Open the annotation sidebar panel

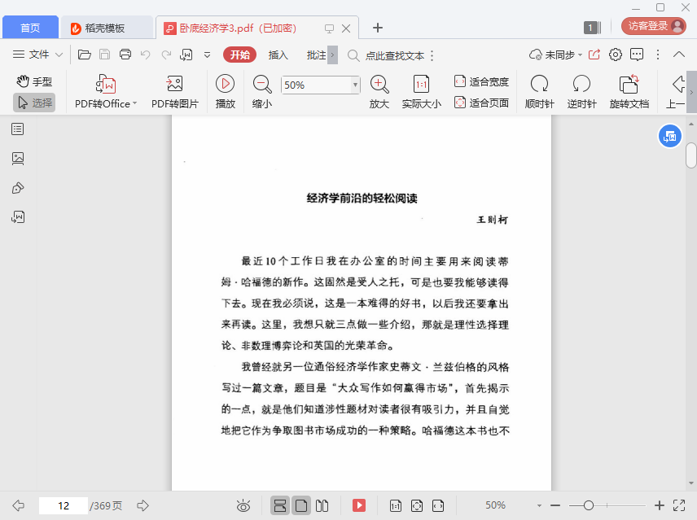(x=18, y=188)
